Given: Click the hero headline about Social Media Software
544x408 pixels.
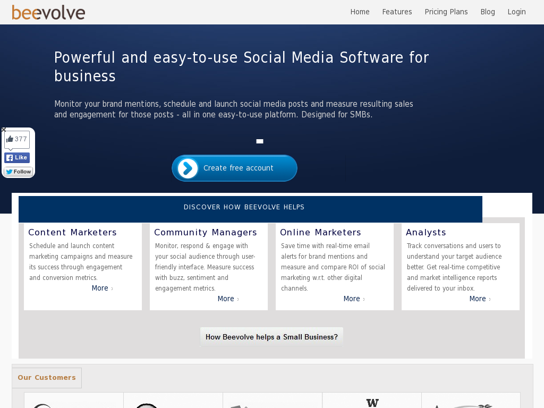Looking at the screenshot, I should pyautogui.click(x=242, y=66).
